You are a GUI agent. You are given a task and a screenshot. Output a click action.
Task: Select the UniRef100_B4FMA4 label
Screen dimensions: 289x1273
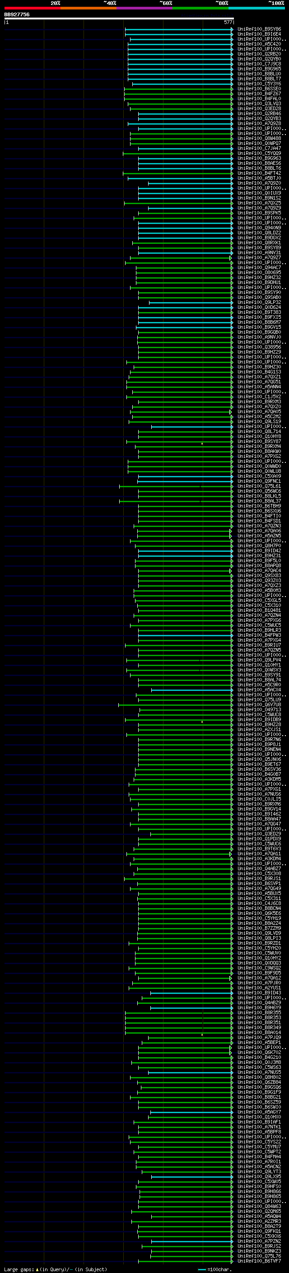[259, 1156]
